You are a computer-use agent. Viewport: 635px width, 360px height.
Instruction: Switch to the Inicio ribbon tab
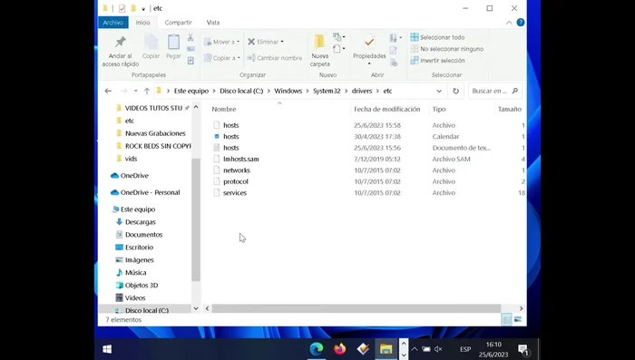pyautogui.click(x=142, y=23)
